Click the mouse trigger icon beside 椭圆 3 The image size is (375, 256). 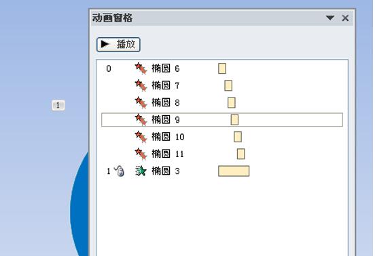coord(120,171)
